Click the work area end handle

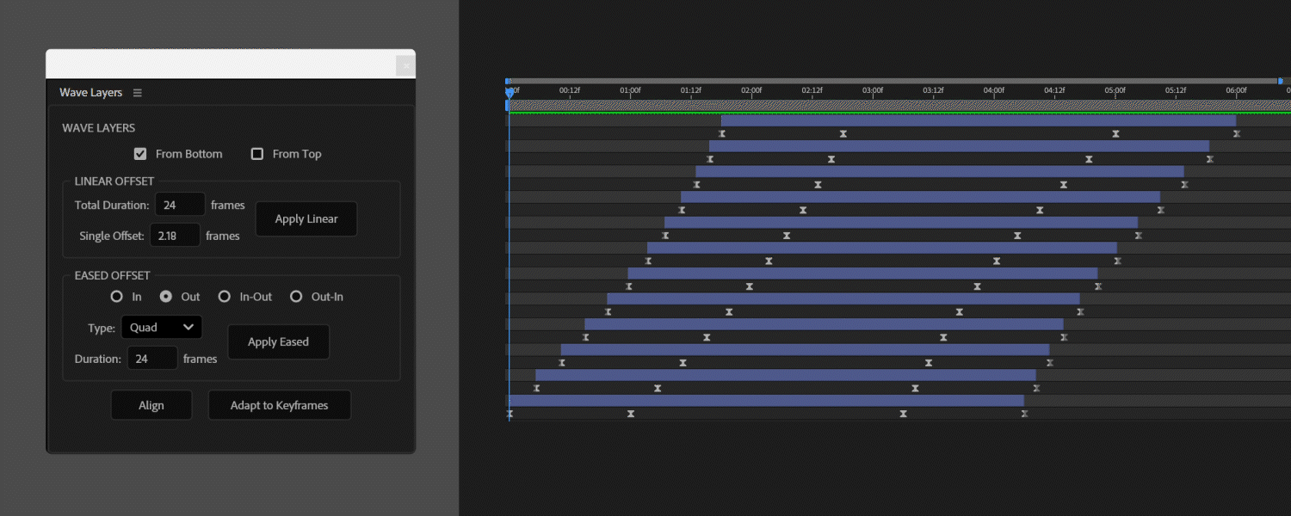pyautogui.click(x=1280, y=81)
